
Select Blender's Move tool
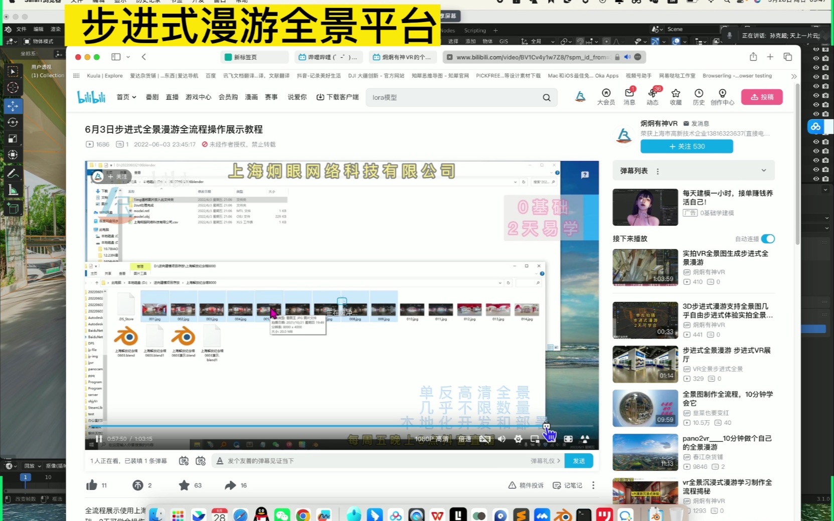point(13,106)
